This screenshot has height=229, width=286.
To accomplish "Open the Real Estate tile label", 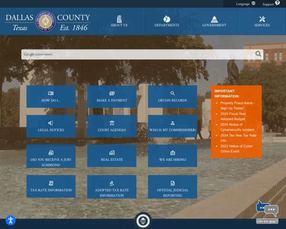I will [x=112, y=159].
